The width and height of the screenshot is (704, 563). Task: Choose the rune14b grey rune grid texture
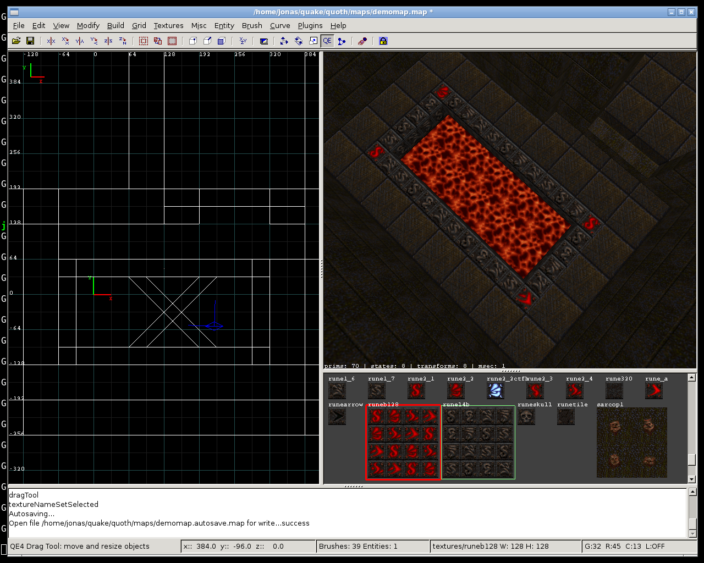[478, 443]
